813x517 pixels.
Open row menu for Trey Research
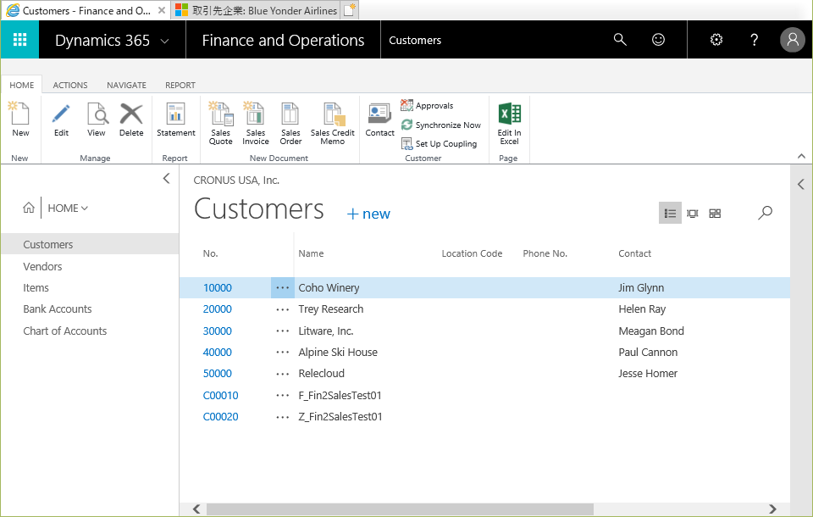[283, 309]
